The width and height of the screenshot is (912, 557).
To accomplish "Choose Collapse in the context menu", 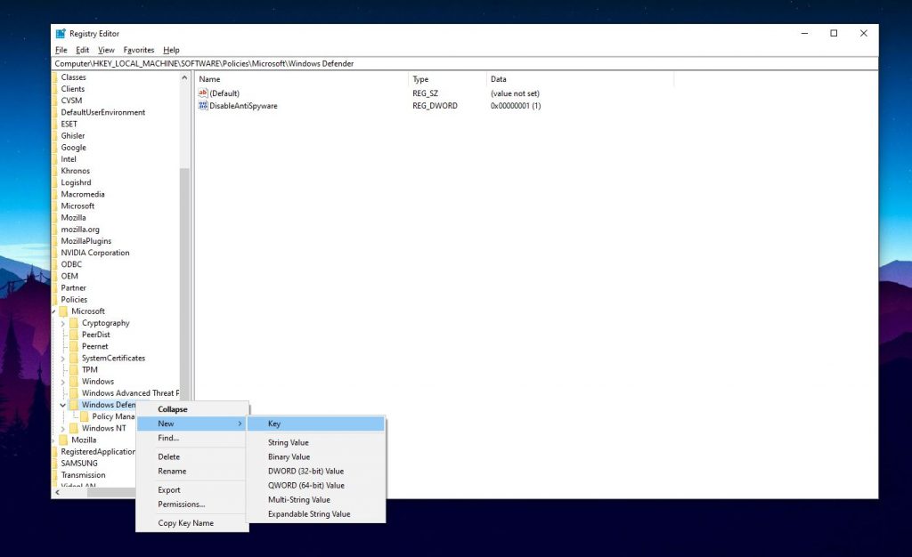I will [x=192, y=409].
